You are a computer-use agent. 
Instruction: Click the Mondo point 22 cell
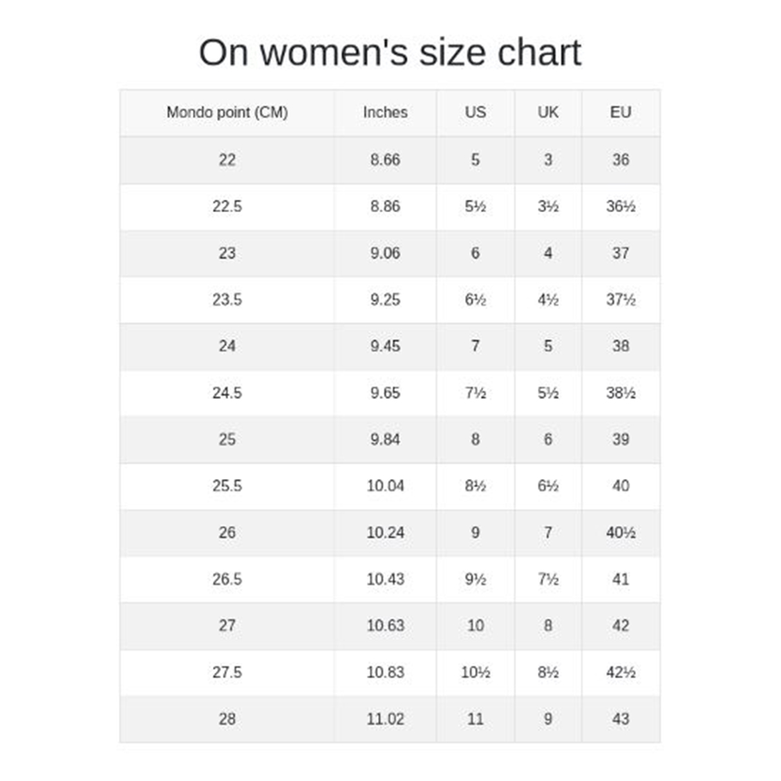pos(227,160)
